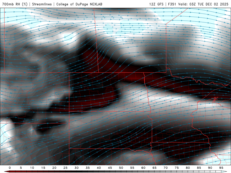Select the "15" colorbar tick label
231x173 pixels.
click(43, 168)
